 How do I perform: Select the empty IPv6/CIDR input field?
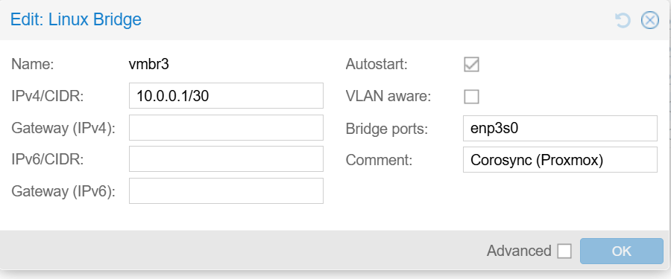coord(226,159)
